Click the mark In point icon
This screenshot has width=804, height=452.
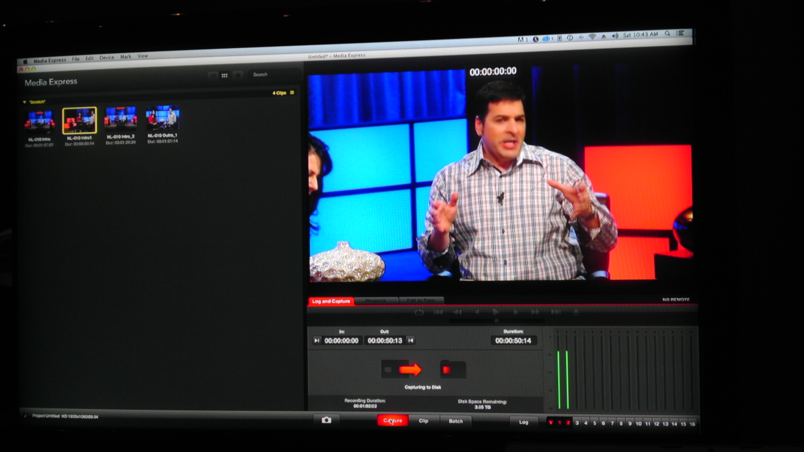pyautogui.click(x=317, y=340)
